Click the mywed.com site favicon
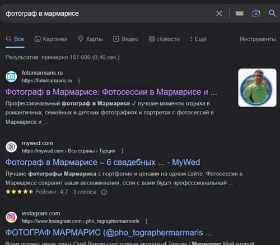 [11, 147]
